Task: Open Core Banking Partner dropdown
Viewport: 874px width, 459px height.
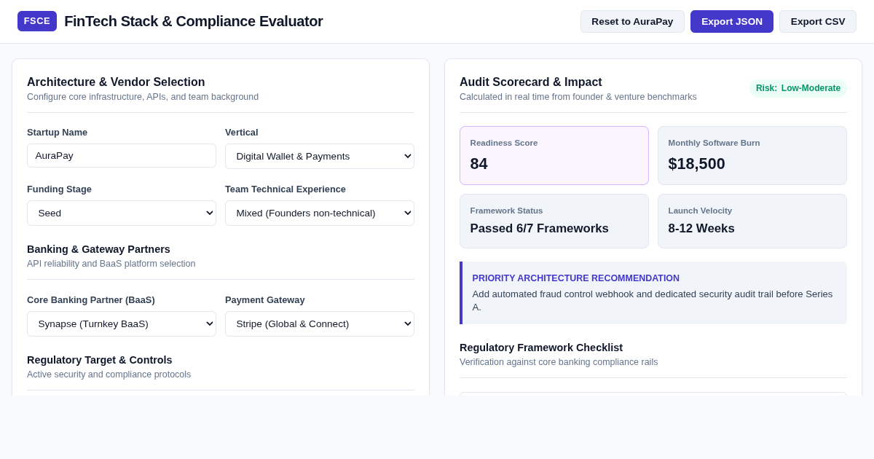Action: 122,323
